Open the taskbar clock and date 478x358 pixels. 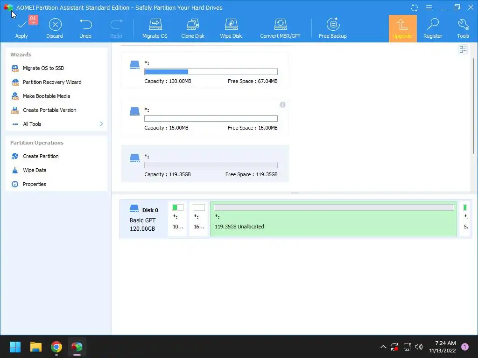pos(443,347)
